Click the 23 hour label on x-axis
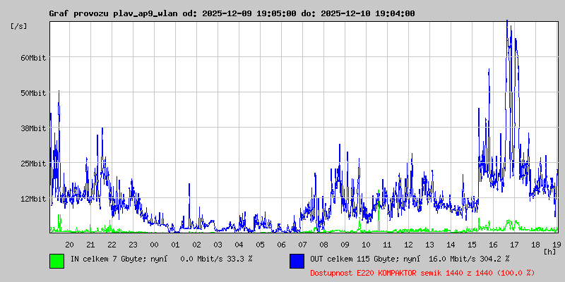Image resolution: width=565 pixels, height=282 pixels. [x=133, y=245]
